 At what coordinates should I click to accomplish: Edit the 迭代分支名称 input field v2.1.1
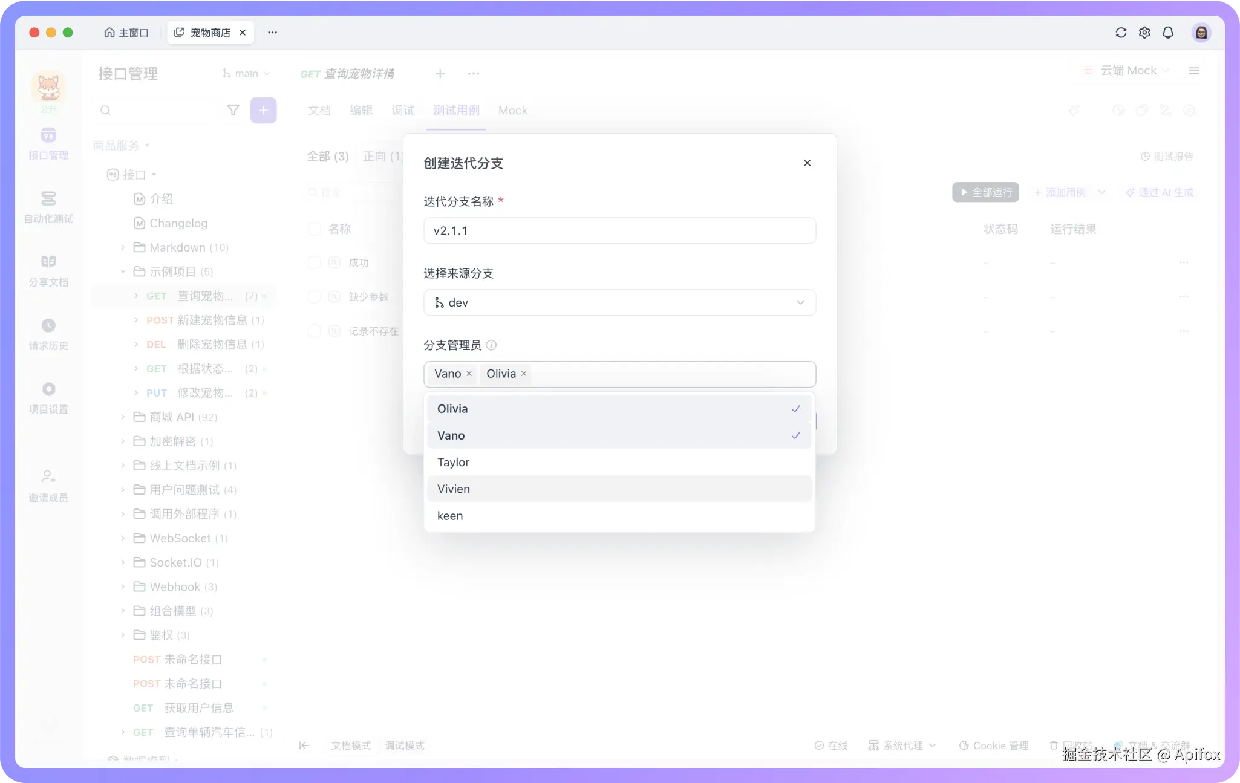coord(619,230)
